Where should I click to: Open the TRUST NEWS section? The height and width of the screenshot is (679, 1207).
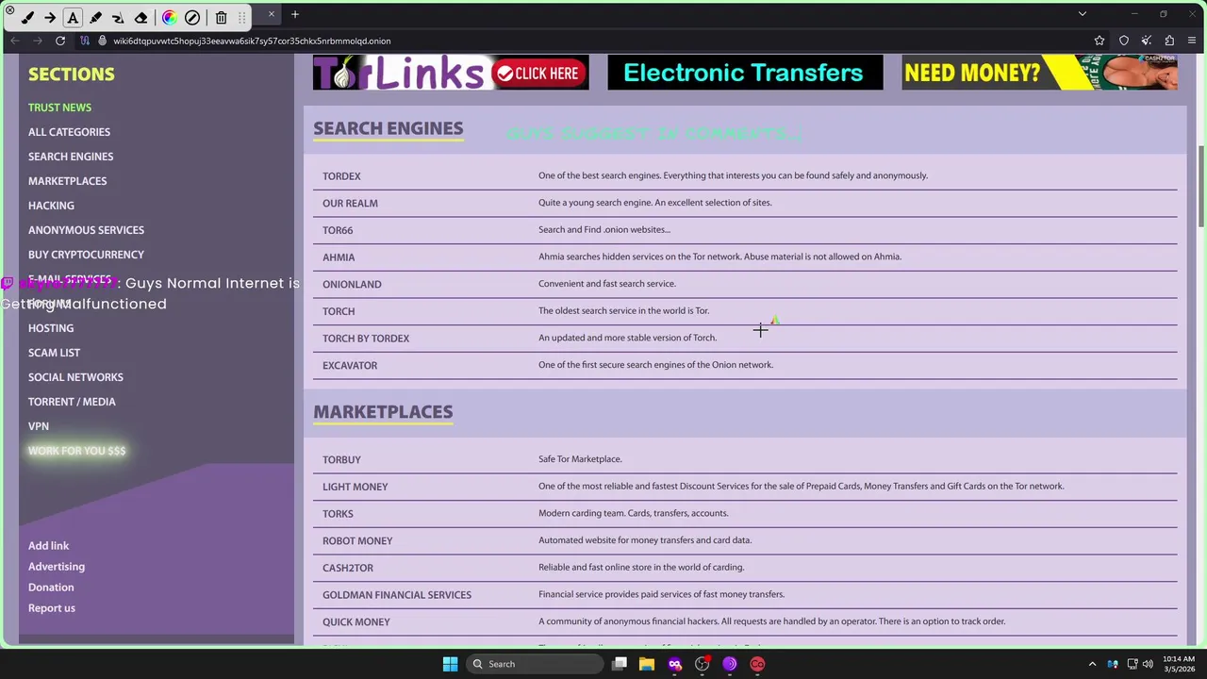59,108
